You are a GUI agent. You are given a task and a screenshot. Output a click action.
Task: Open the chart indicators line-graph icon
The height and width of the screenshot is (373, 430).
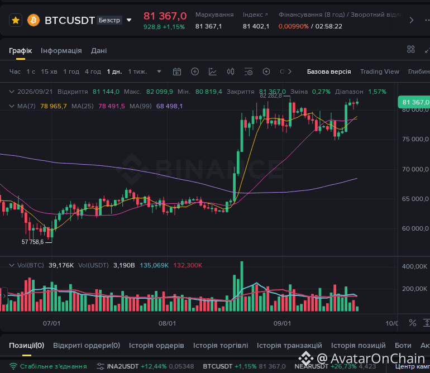213,71
